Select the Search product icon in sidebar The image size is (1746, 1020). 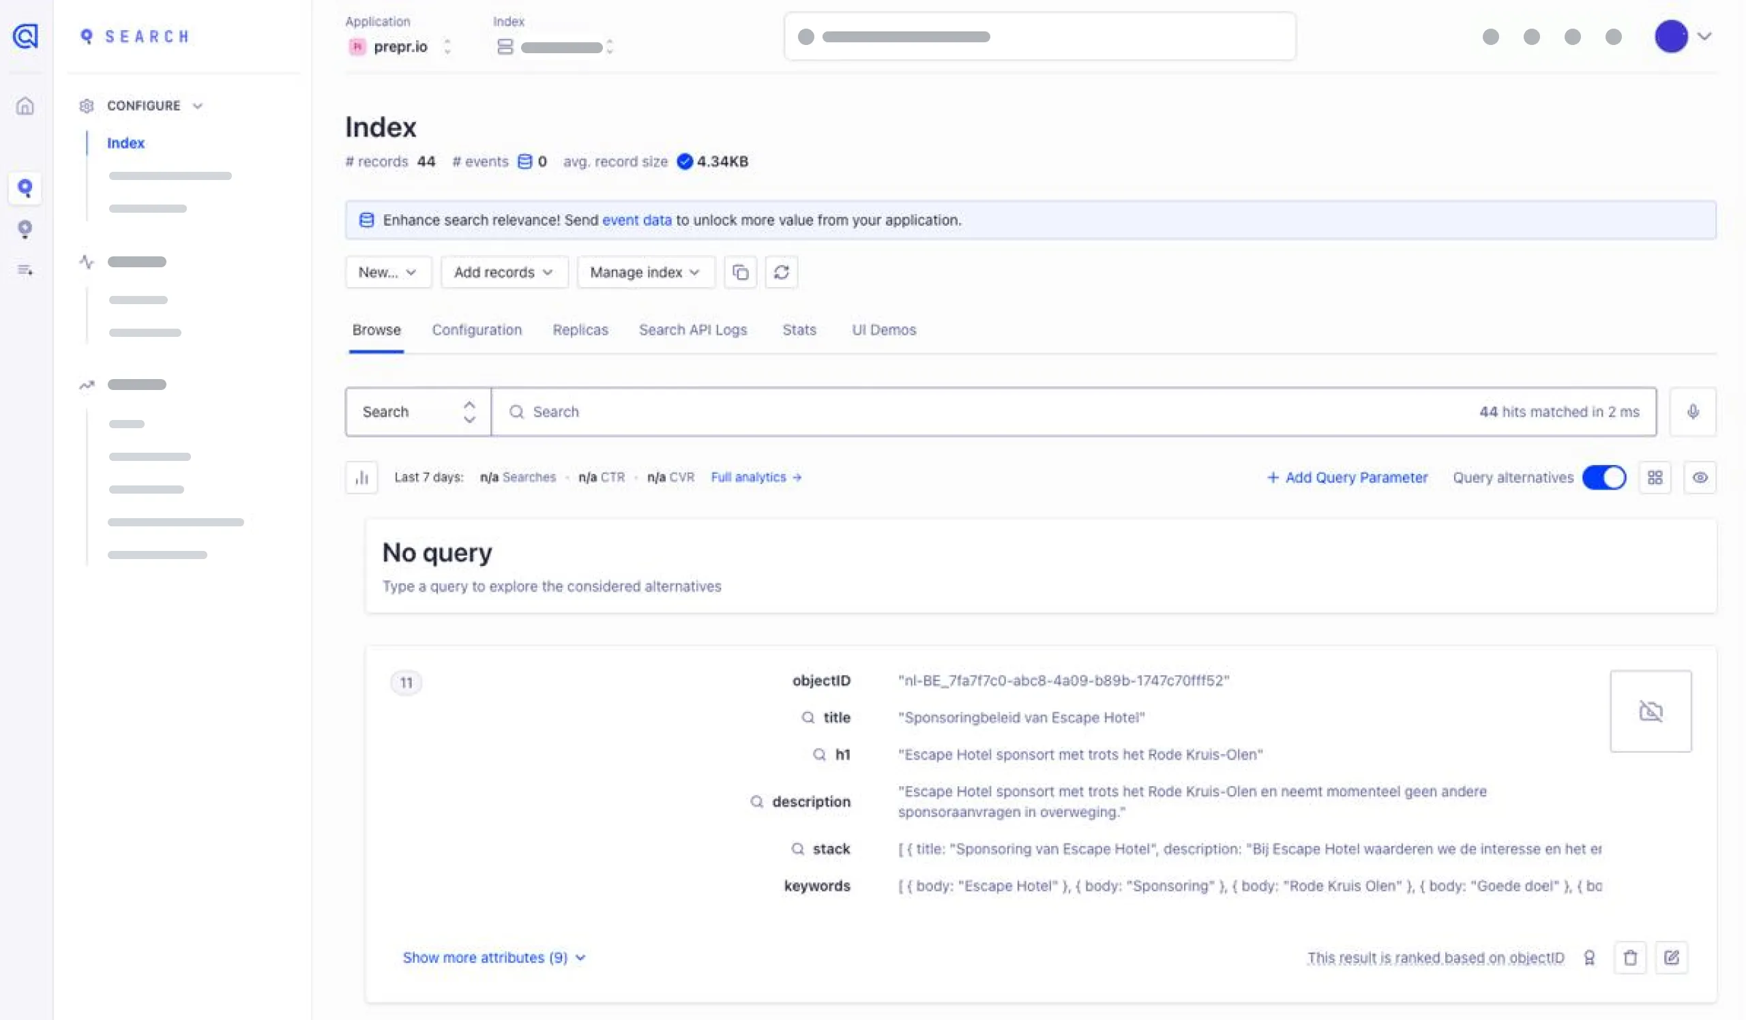(25, 188)
